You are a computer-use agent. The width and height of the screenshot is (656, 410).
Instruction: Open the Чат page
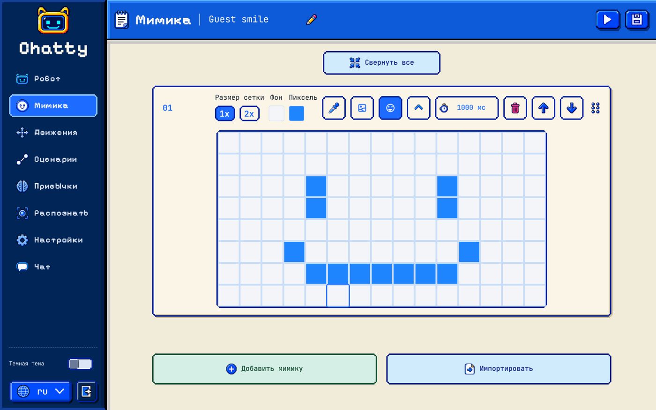53,267
